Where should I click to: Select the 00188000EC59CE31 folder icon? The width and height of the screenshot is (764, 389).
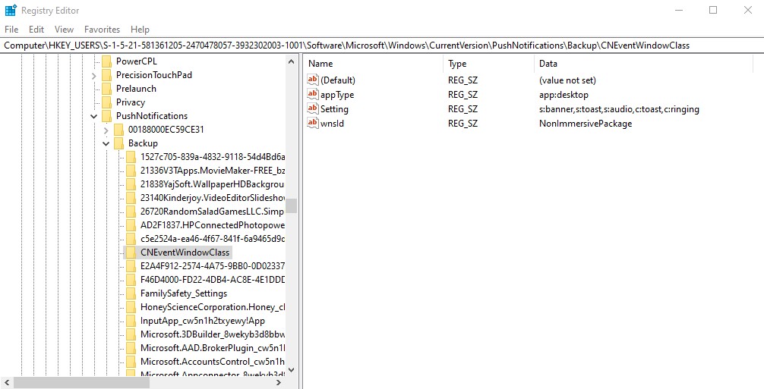pos(119,130)
